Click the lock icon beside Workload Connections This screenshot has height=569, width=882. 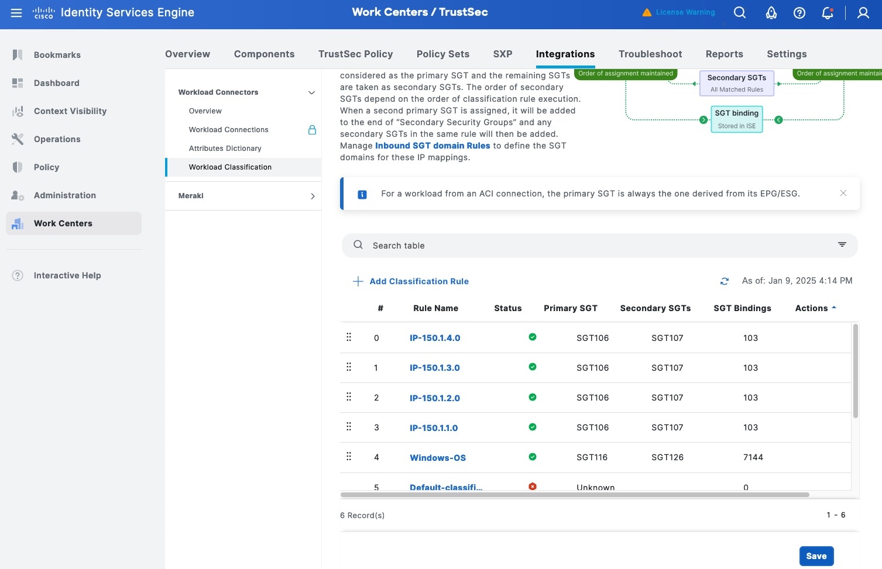point(312,130)
